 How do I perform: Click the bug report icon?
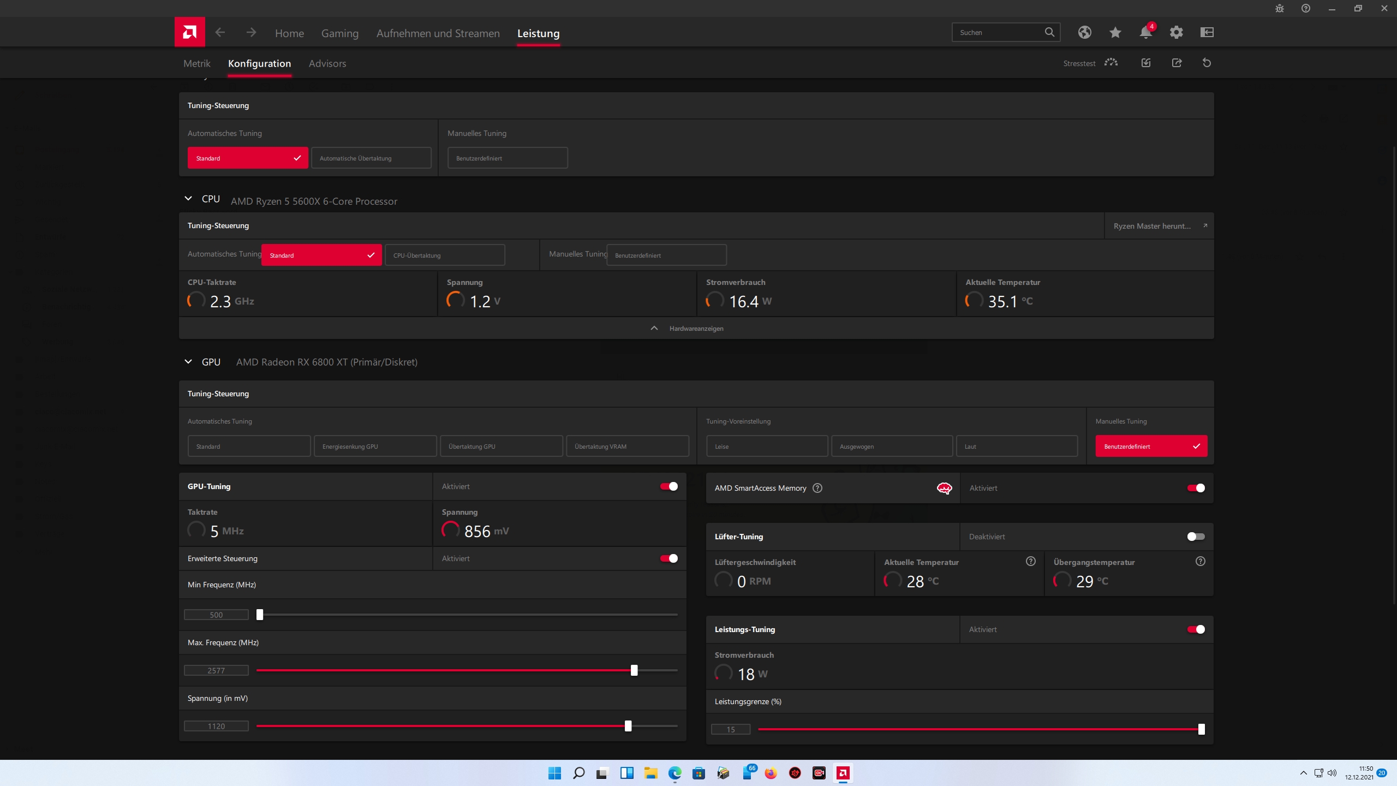click(x=1279, y=8)
